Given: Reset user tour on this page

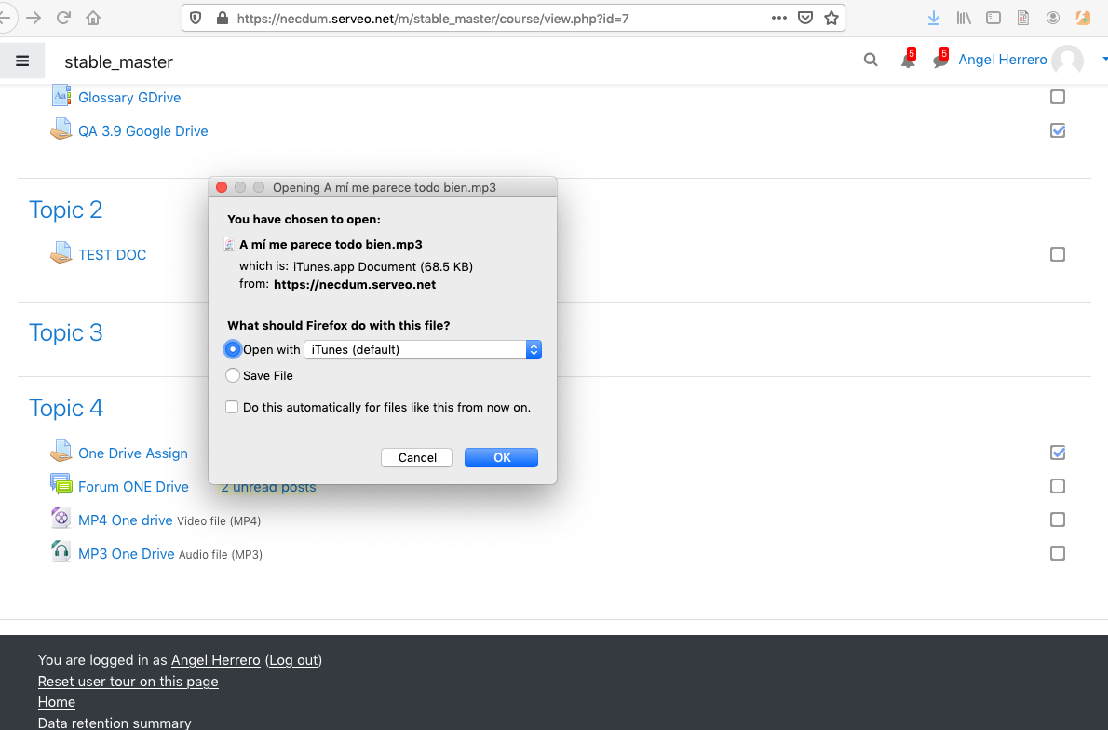Looking at the screenshot, I should pyautogui.click(x=128, y=682).
